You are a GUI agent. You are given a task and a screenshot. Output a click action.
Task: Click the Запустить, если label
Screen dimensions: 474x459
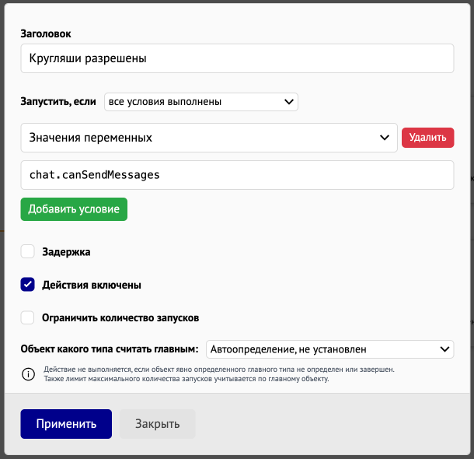58,102
